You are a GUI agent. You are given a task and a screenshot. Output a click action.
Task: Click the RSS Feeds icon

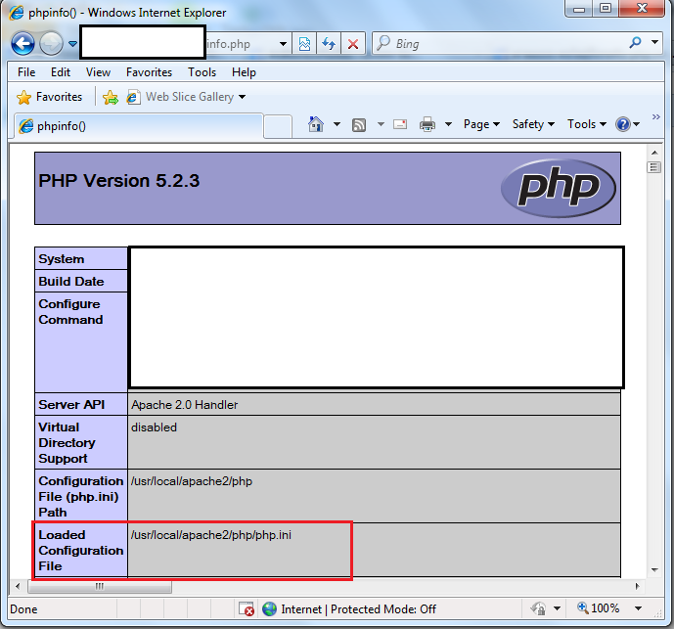[359, 124]
